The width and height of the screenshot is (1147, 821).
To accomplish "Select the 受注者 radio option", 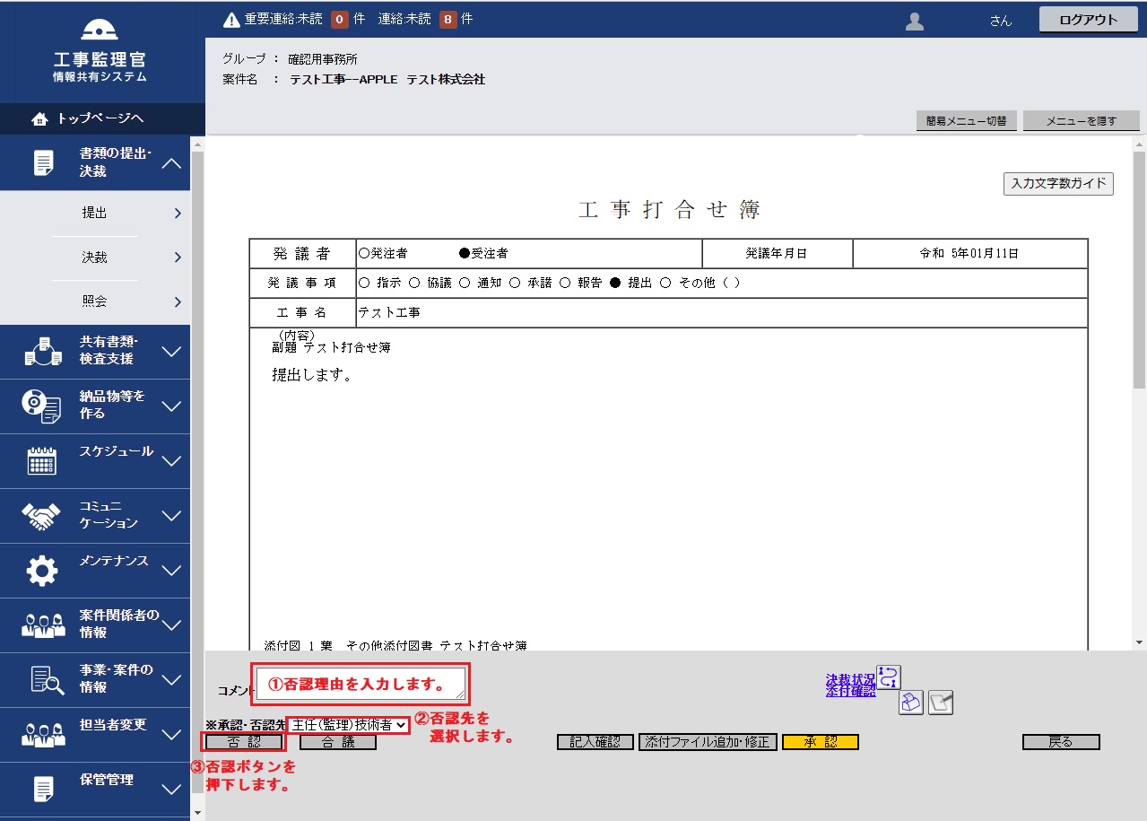I will pos(465,254).
